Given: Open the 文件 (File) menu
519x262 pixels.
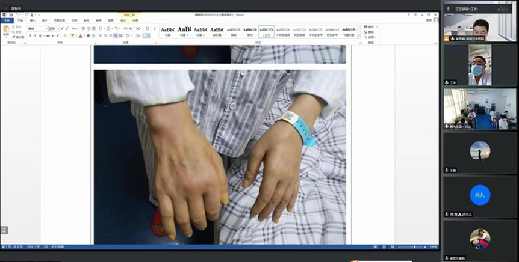Looking at the screenshot, I should [x=7, y=20].
